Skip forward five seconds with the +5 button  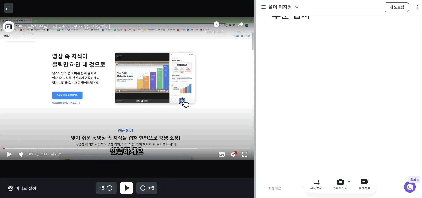147,188
